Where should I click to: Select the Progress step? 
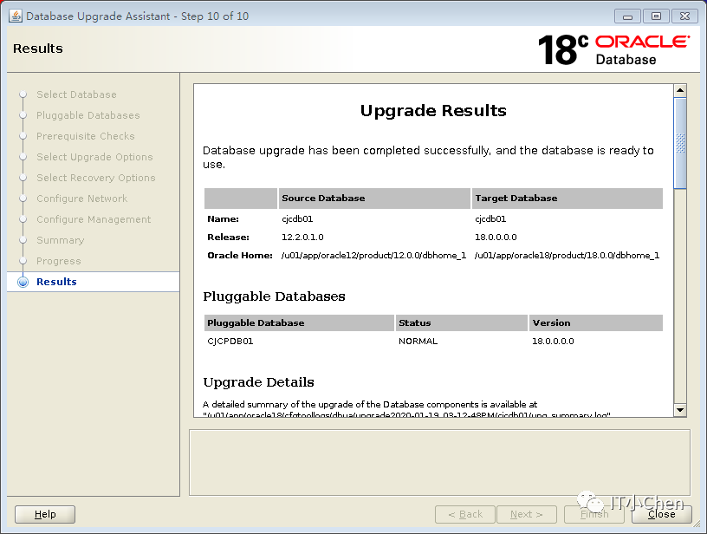point(59,261)
